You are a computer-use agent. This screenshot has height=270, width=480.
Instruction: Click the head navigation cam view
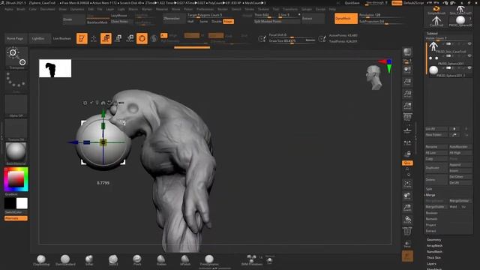[374, 78]
